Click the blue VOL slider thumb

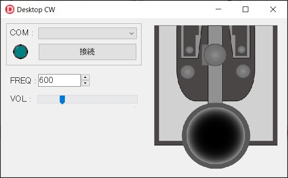(62, 100)
